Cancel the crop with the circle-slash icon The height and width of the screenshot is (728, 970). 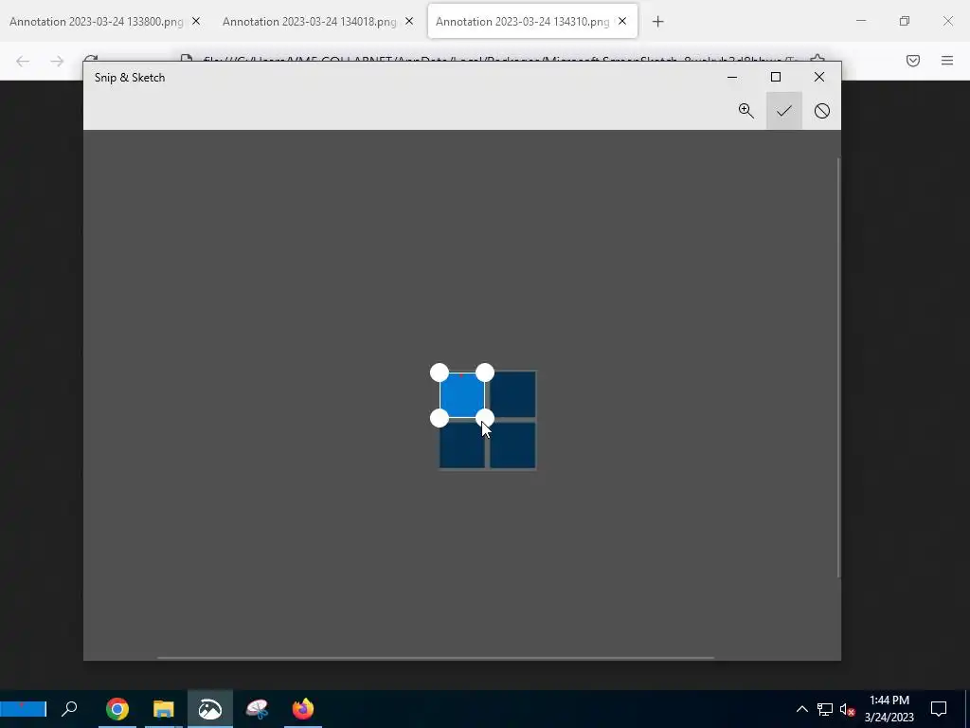[x=821, y=111]
